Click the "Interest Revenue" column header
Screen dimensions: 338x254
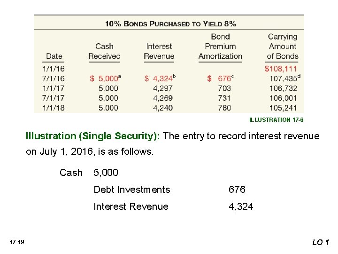pyautogui.click(x=159, y=51)
